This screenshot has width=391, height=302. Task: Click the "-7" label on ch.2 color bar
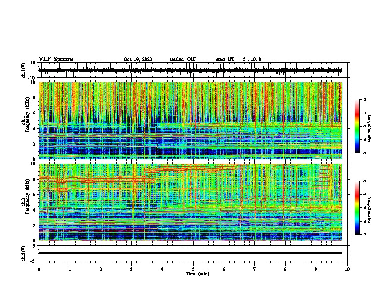tap(364, 234)
